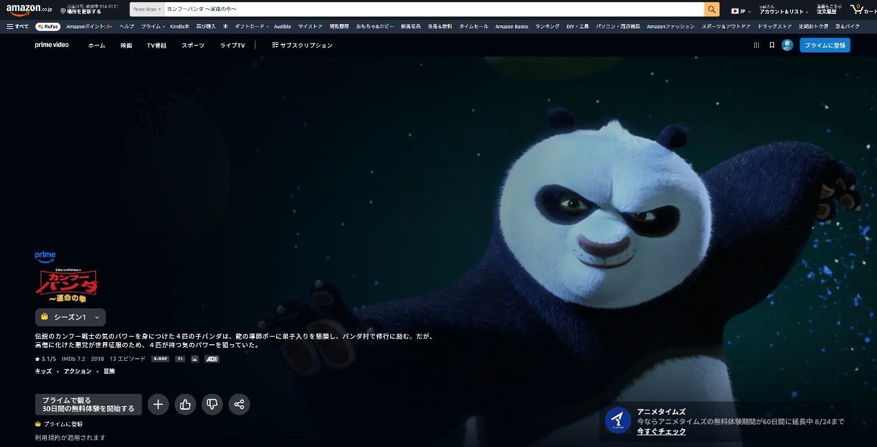This screenshot has height=447, width=877.
Task: Click the profile avatar icon
Action: (x=787, y=45)
